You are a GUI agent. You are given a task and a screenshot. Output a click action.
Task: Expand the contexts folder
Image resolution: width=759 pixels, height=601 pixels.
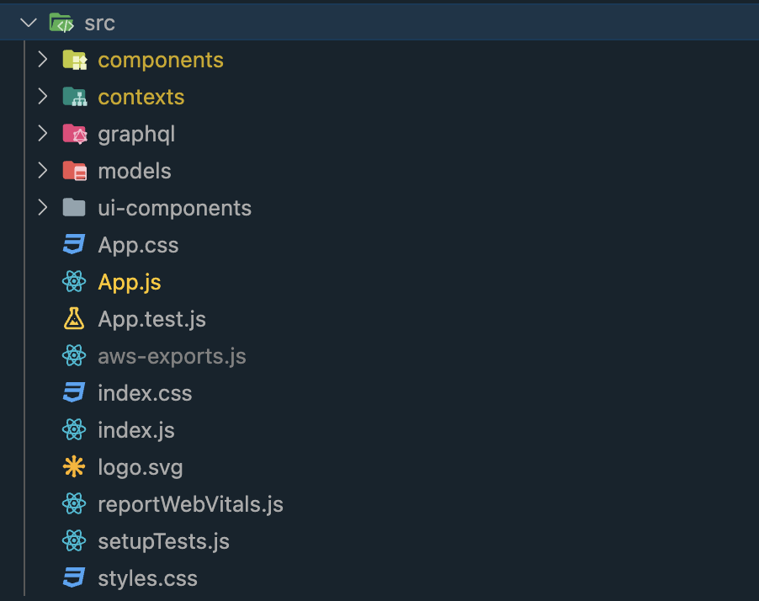(x=42, y=97)
